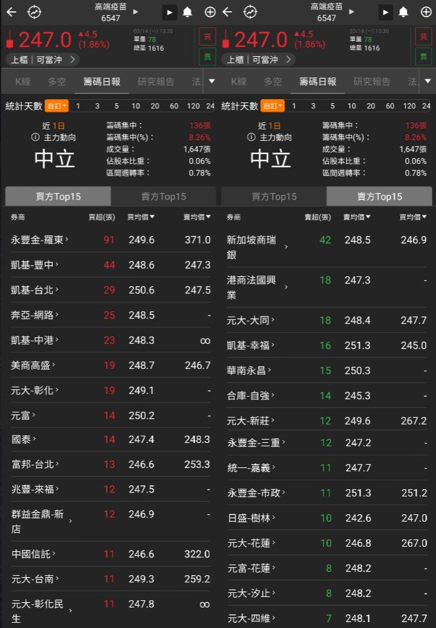The width and height of the screenshot is (436, 628).
Task: Sort by 賣均價 column on the sellers screen
Action: [357, 217]
